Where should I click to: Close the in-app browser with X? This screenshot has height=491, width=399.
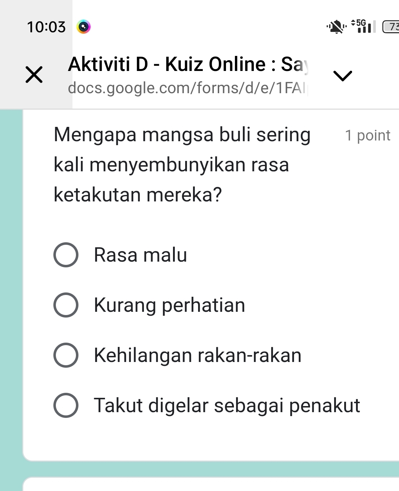click(x=34, y=75)
